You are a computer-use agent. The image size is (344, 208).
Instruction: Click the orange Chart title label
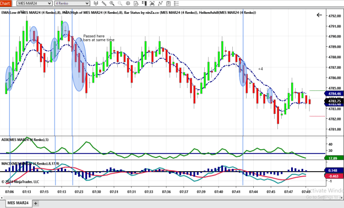[6, 3]
